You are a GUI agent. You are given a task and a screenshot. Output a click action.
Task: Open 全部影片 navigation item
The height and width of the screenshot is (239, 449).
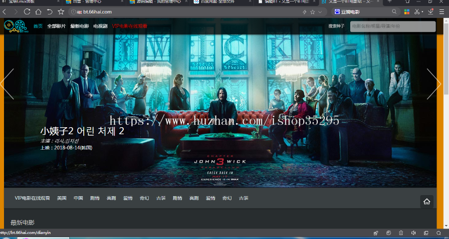56,26
